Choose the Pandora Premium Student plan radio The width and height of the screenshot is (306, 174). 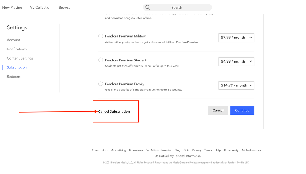tap(100, 60)
